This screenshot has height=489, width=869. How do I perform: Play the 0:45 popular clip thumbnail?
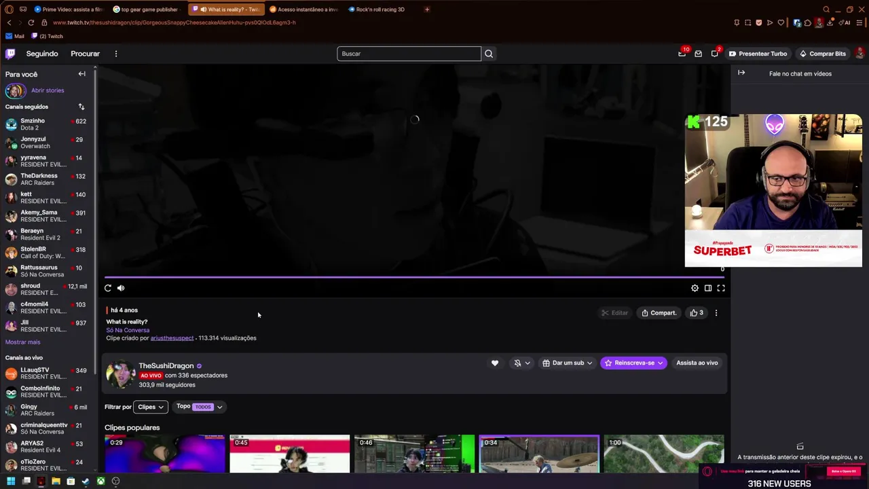point(289,454)
